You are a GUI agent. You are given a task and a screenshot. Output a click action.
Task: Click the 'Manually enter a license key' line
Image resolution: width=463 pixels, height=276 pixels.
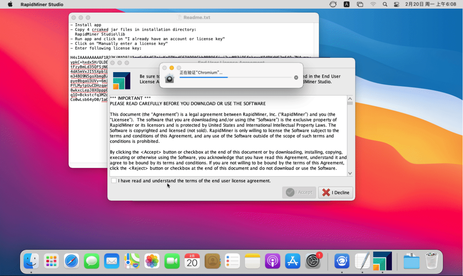(119, 44)
